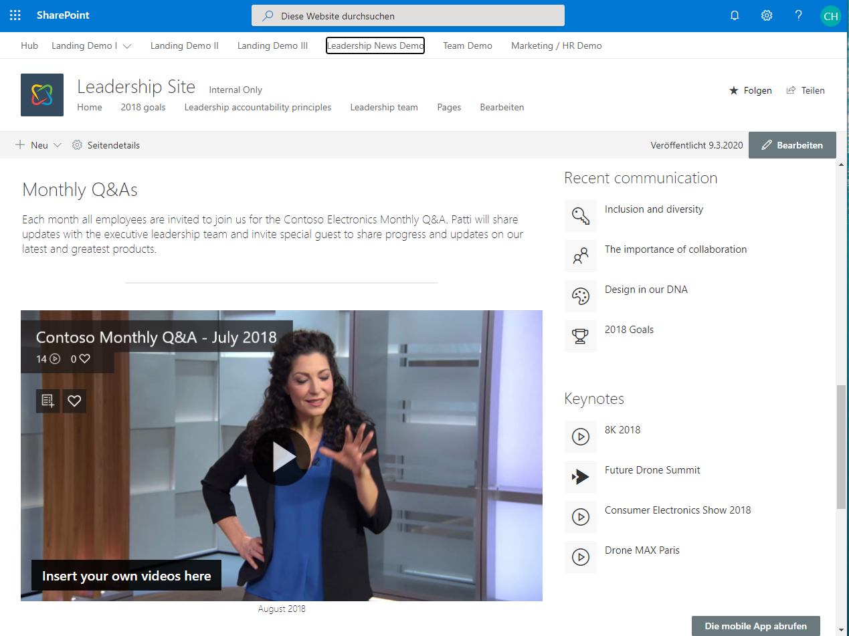
Task: Click the gray Bearbeiten edit page button
Action: (792, 145)
